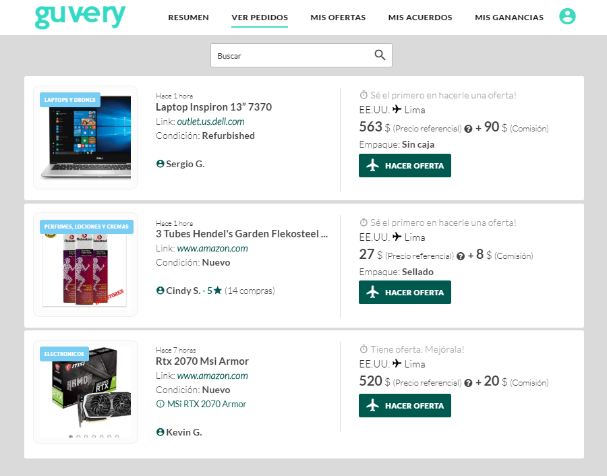Image resolution: width=607 pixels, height=476 pixels.
Task: Click help icon next to 563 $ reference price
Action: (x=468, y=129)
